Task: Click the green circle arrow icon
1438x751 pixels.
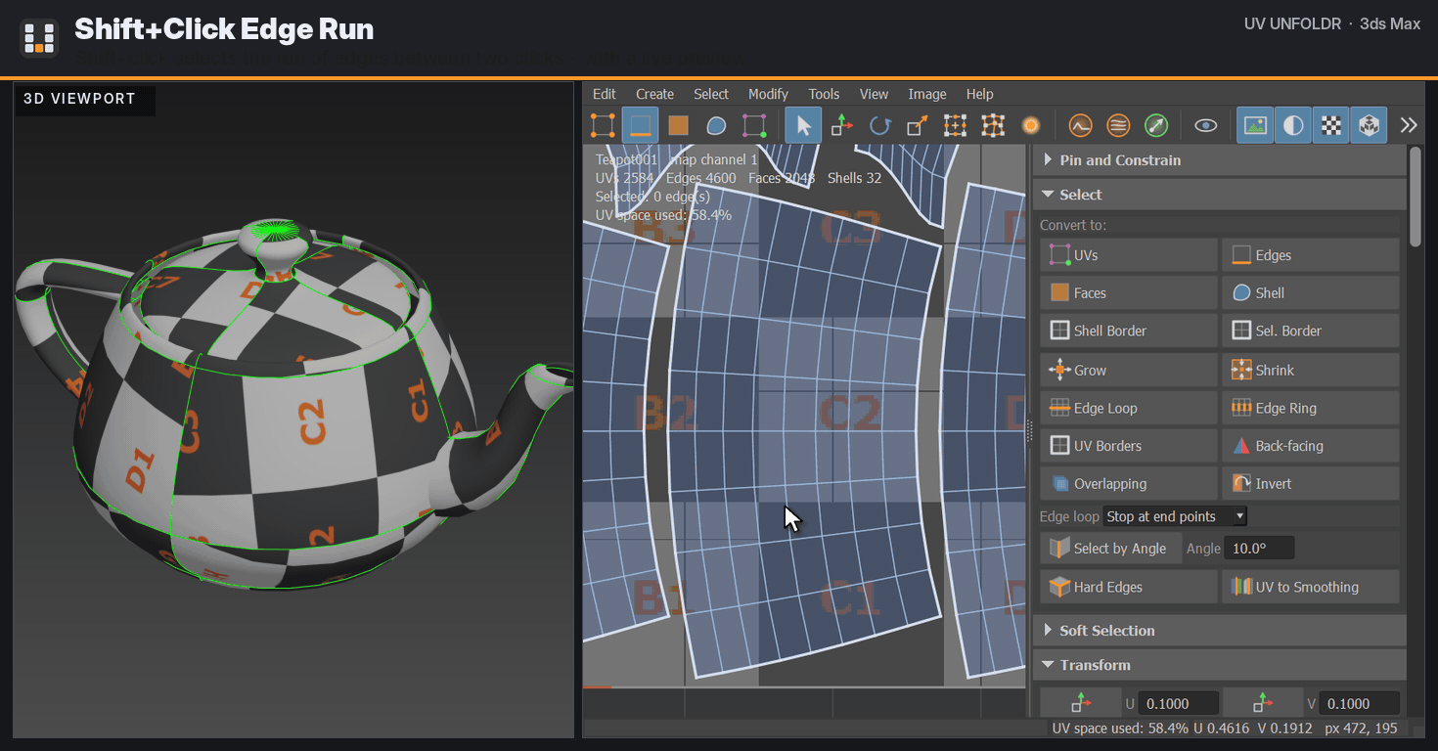Action: pyautogui.click(x=1156, y=125)
